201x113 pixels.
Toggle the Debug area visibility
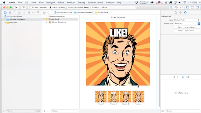coord(193,8)
